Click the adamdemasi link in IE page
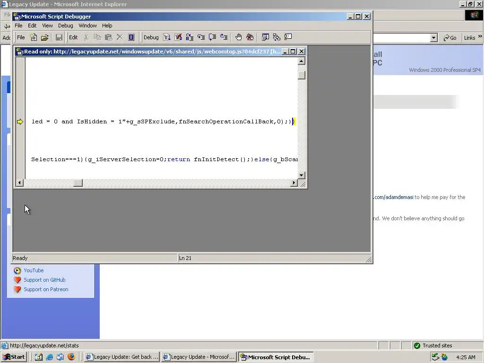This screenshot has width=484, height=363. click(393, 197)
